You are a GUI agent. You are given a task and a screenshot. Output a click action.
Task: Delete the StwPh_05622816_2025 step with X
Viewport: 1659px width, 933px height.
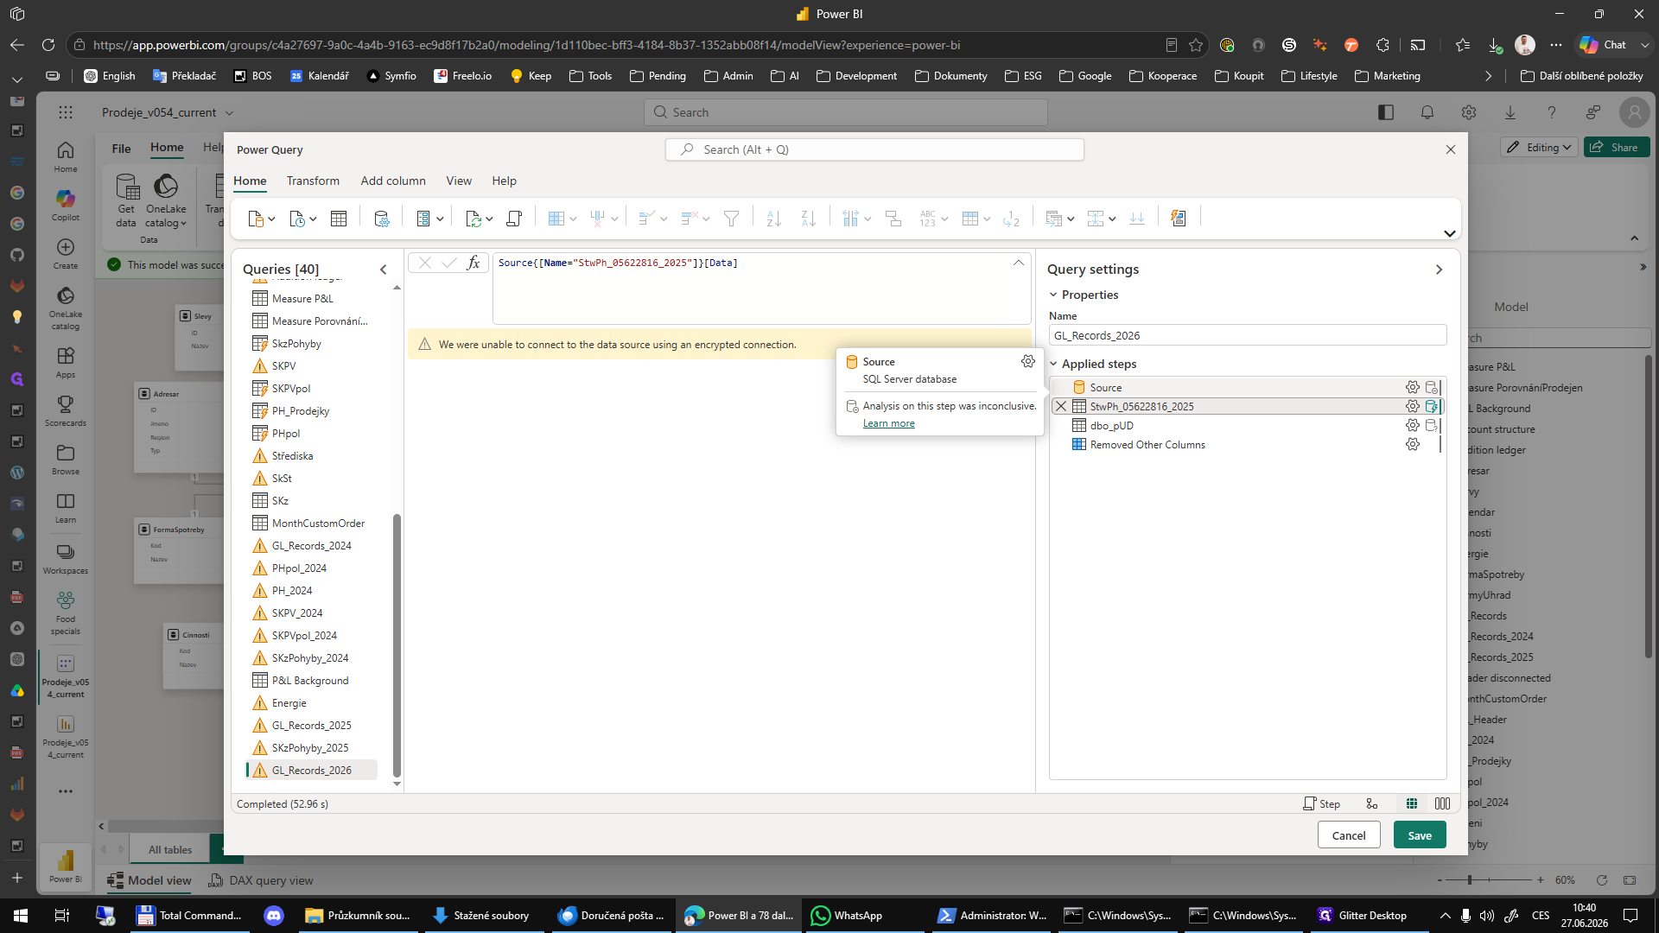click(1061, 406)
